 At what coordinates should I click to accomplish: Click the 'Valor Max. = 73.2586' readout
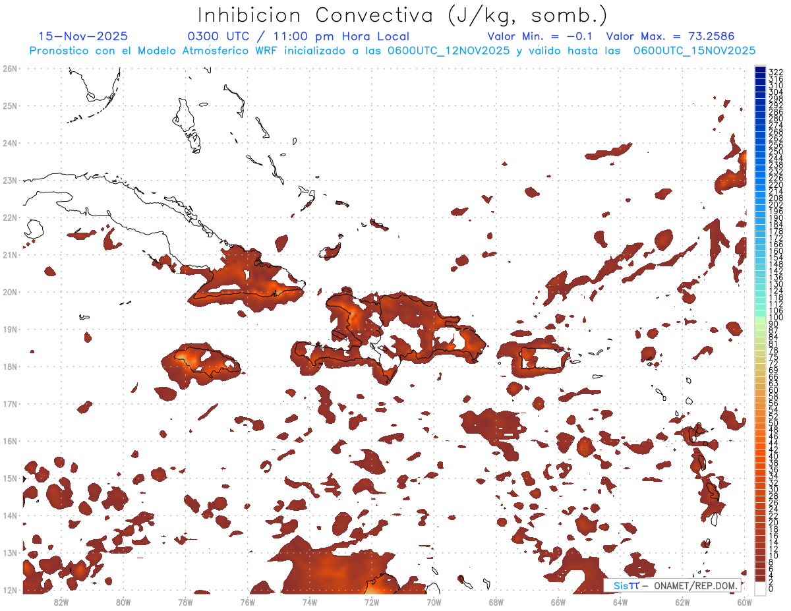(x=670, y=36)
